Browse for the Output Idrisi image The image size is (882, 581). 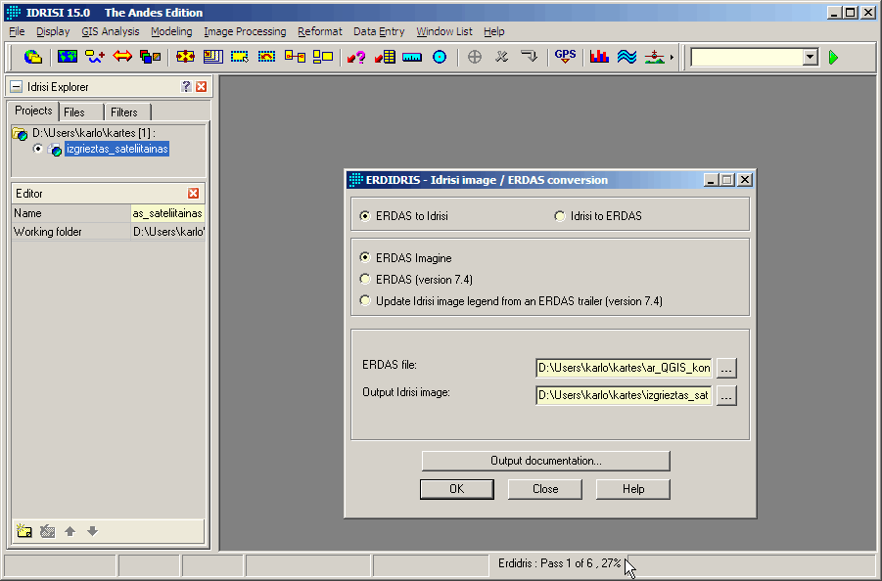click(726, 395)
